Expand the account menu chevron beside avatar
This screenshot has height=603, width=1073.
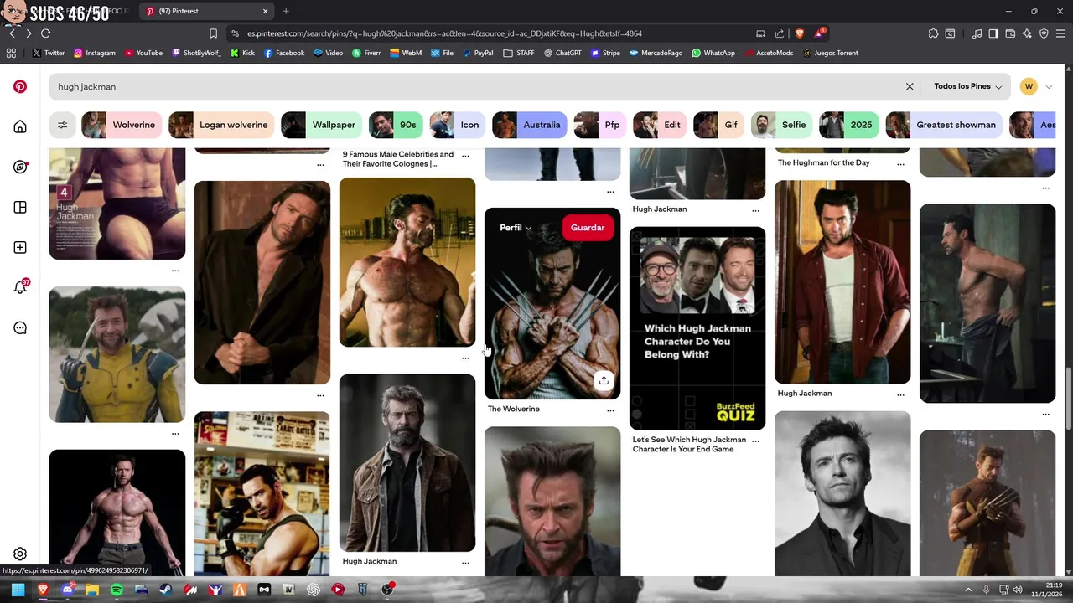[x=1048, y=87]
